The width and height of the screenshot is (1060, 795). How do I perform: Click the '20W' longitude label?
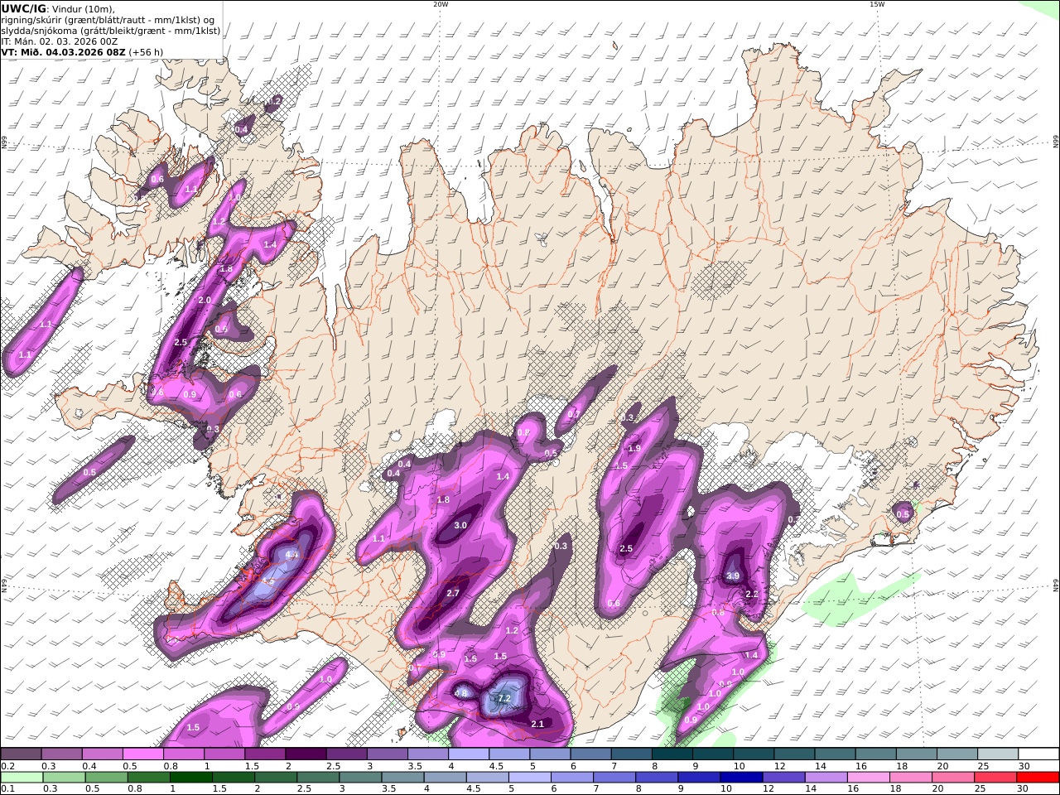[x=441, y=4]
